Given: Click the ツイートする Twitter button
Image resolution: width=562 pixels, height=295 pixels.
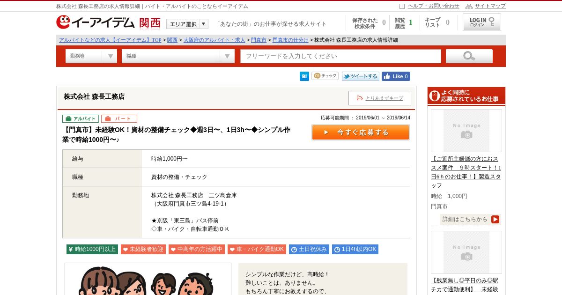Looking at the screenshot, I should pyautogui.click(x=360, y=76).
